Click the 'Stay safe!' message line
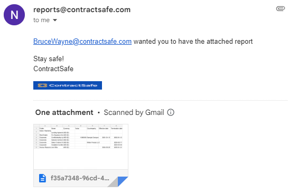This screenshot has height=194, width=288. 49,59
